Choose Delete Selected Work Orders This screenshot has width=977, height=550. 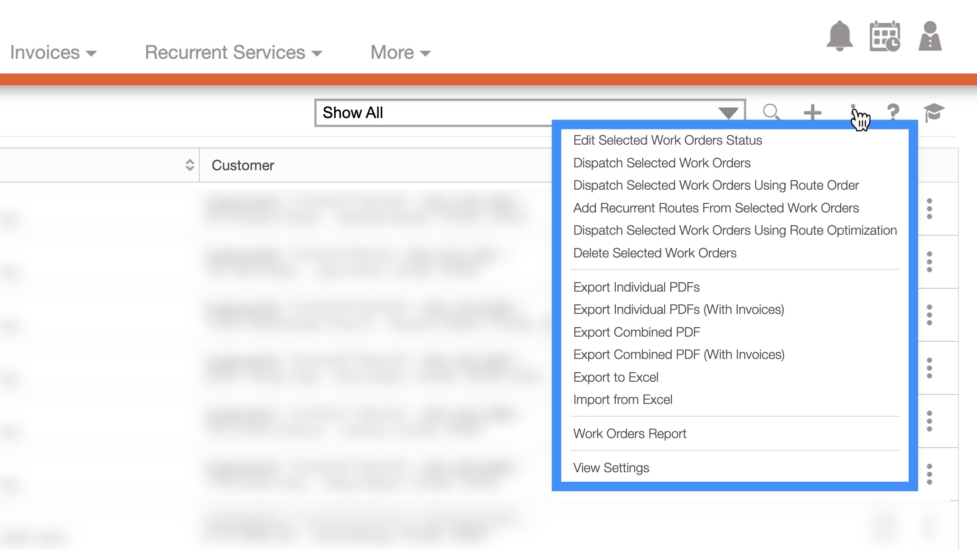pos(655,253)
